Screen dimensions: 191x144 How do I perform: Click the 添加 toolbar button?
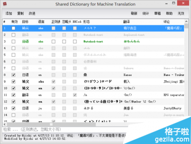point(9,13)
